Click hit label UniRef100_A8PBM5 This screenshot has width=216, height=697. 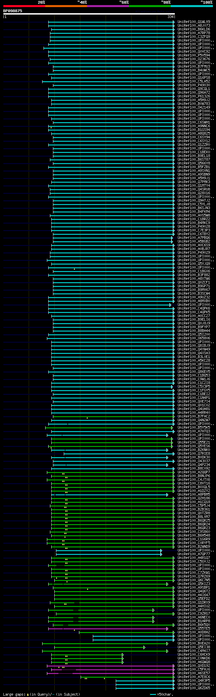pyautogui.click(x=194, y=494)
